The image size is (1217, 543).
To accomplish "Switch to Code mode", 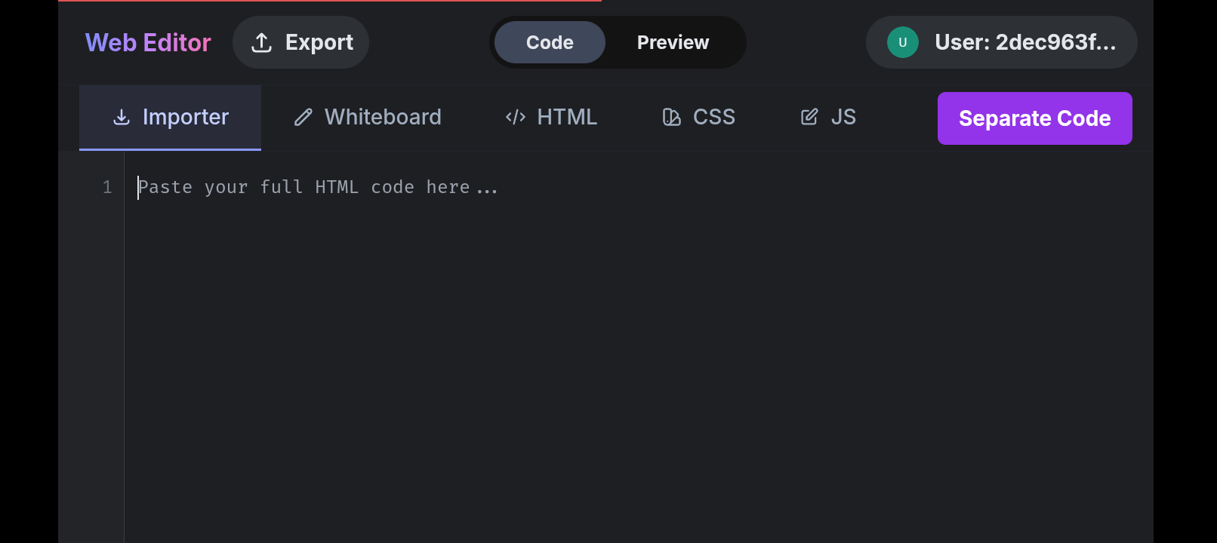I will (550, 42).
